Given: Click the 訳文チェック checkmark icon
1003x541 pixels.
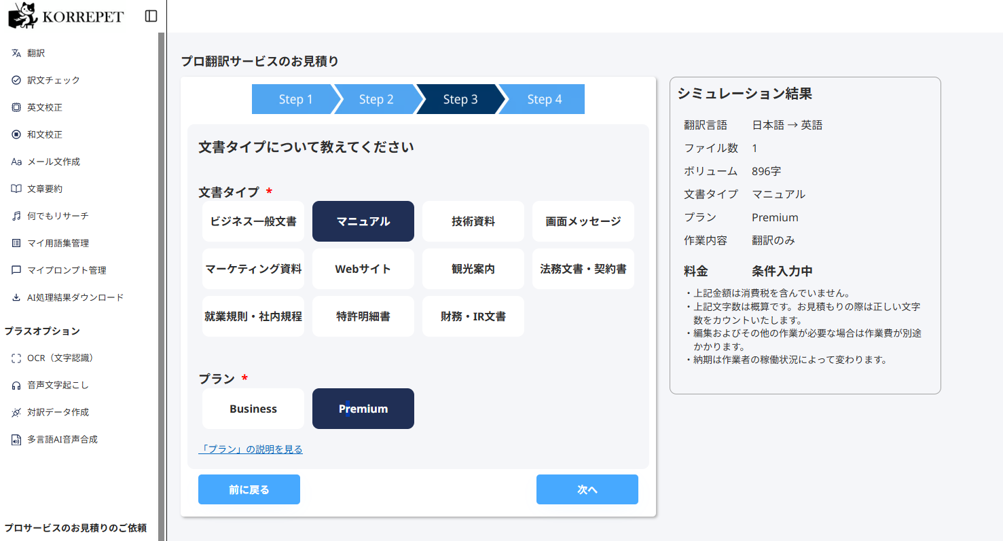Looking at the screenshot, I should click(x=16, y=80).
